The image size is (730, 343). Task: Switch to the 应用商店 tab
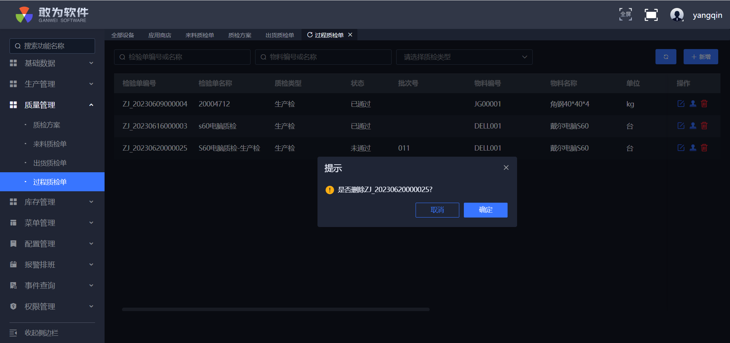click(x=160, y=35)
